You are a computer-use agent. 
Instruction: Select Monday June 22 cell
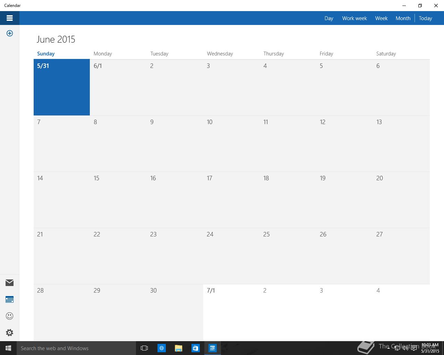118,256
